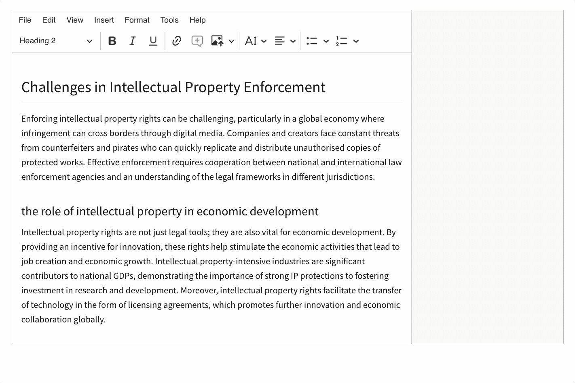Click the bullet list icon
575x383 pixels.
312,41
